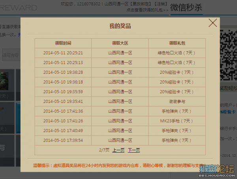Screen dimensions: 237x179
Task: Click 手枪弹夹 prize in the 17:41:36 row
Action: (x=177, y=111)
